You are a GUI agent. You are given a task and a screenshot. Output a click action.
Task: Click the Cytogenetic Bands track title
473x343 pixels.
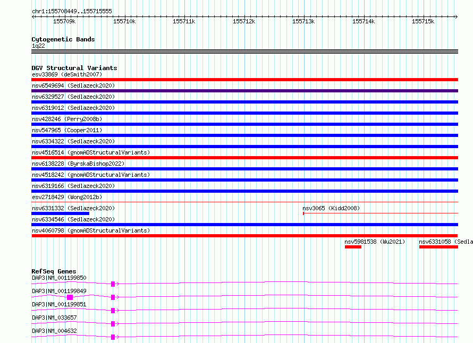(x=63, y=39)
